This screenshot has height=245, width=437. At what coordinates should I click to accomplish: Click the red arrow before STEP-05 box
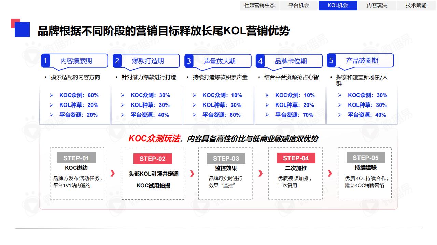(x=330, y=174)
